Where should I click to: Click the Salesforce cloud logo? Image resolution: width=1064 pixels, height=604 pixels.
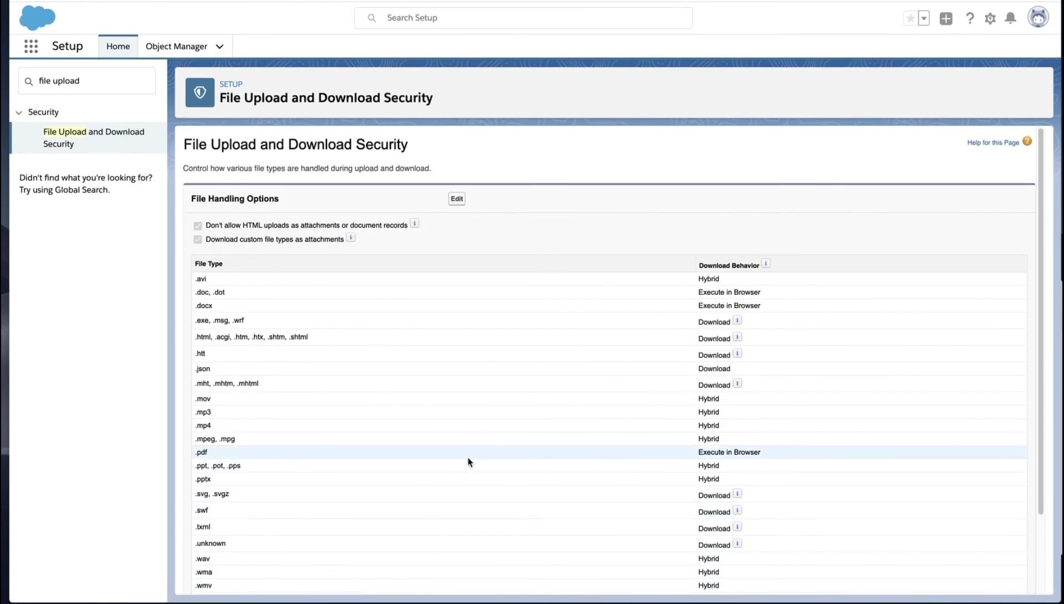(37, 18)
